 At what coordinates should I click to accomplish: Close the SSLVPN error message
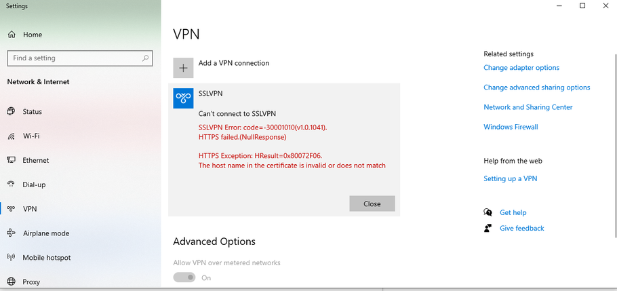click(372, 203)
